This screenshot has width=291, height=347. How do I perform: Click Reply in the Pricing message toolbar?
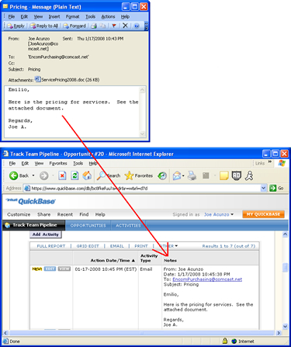16,26
